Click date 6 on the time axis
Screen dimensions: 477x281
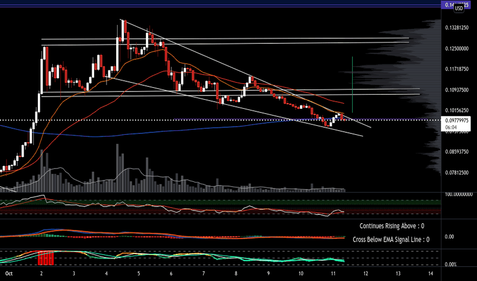coord(171,273)
